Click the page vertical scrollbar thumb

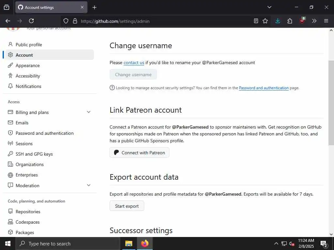(331, 103)
